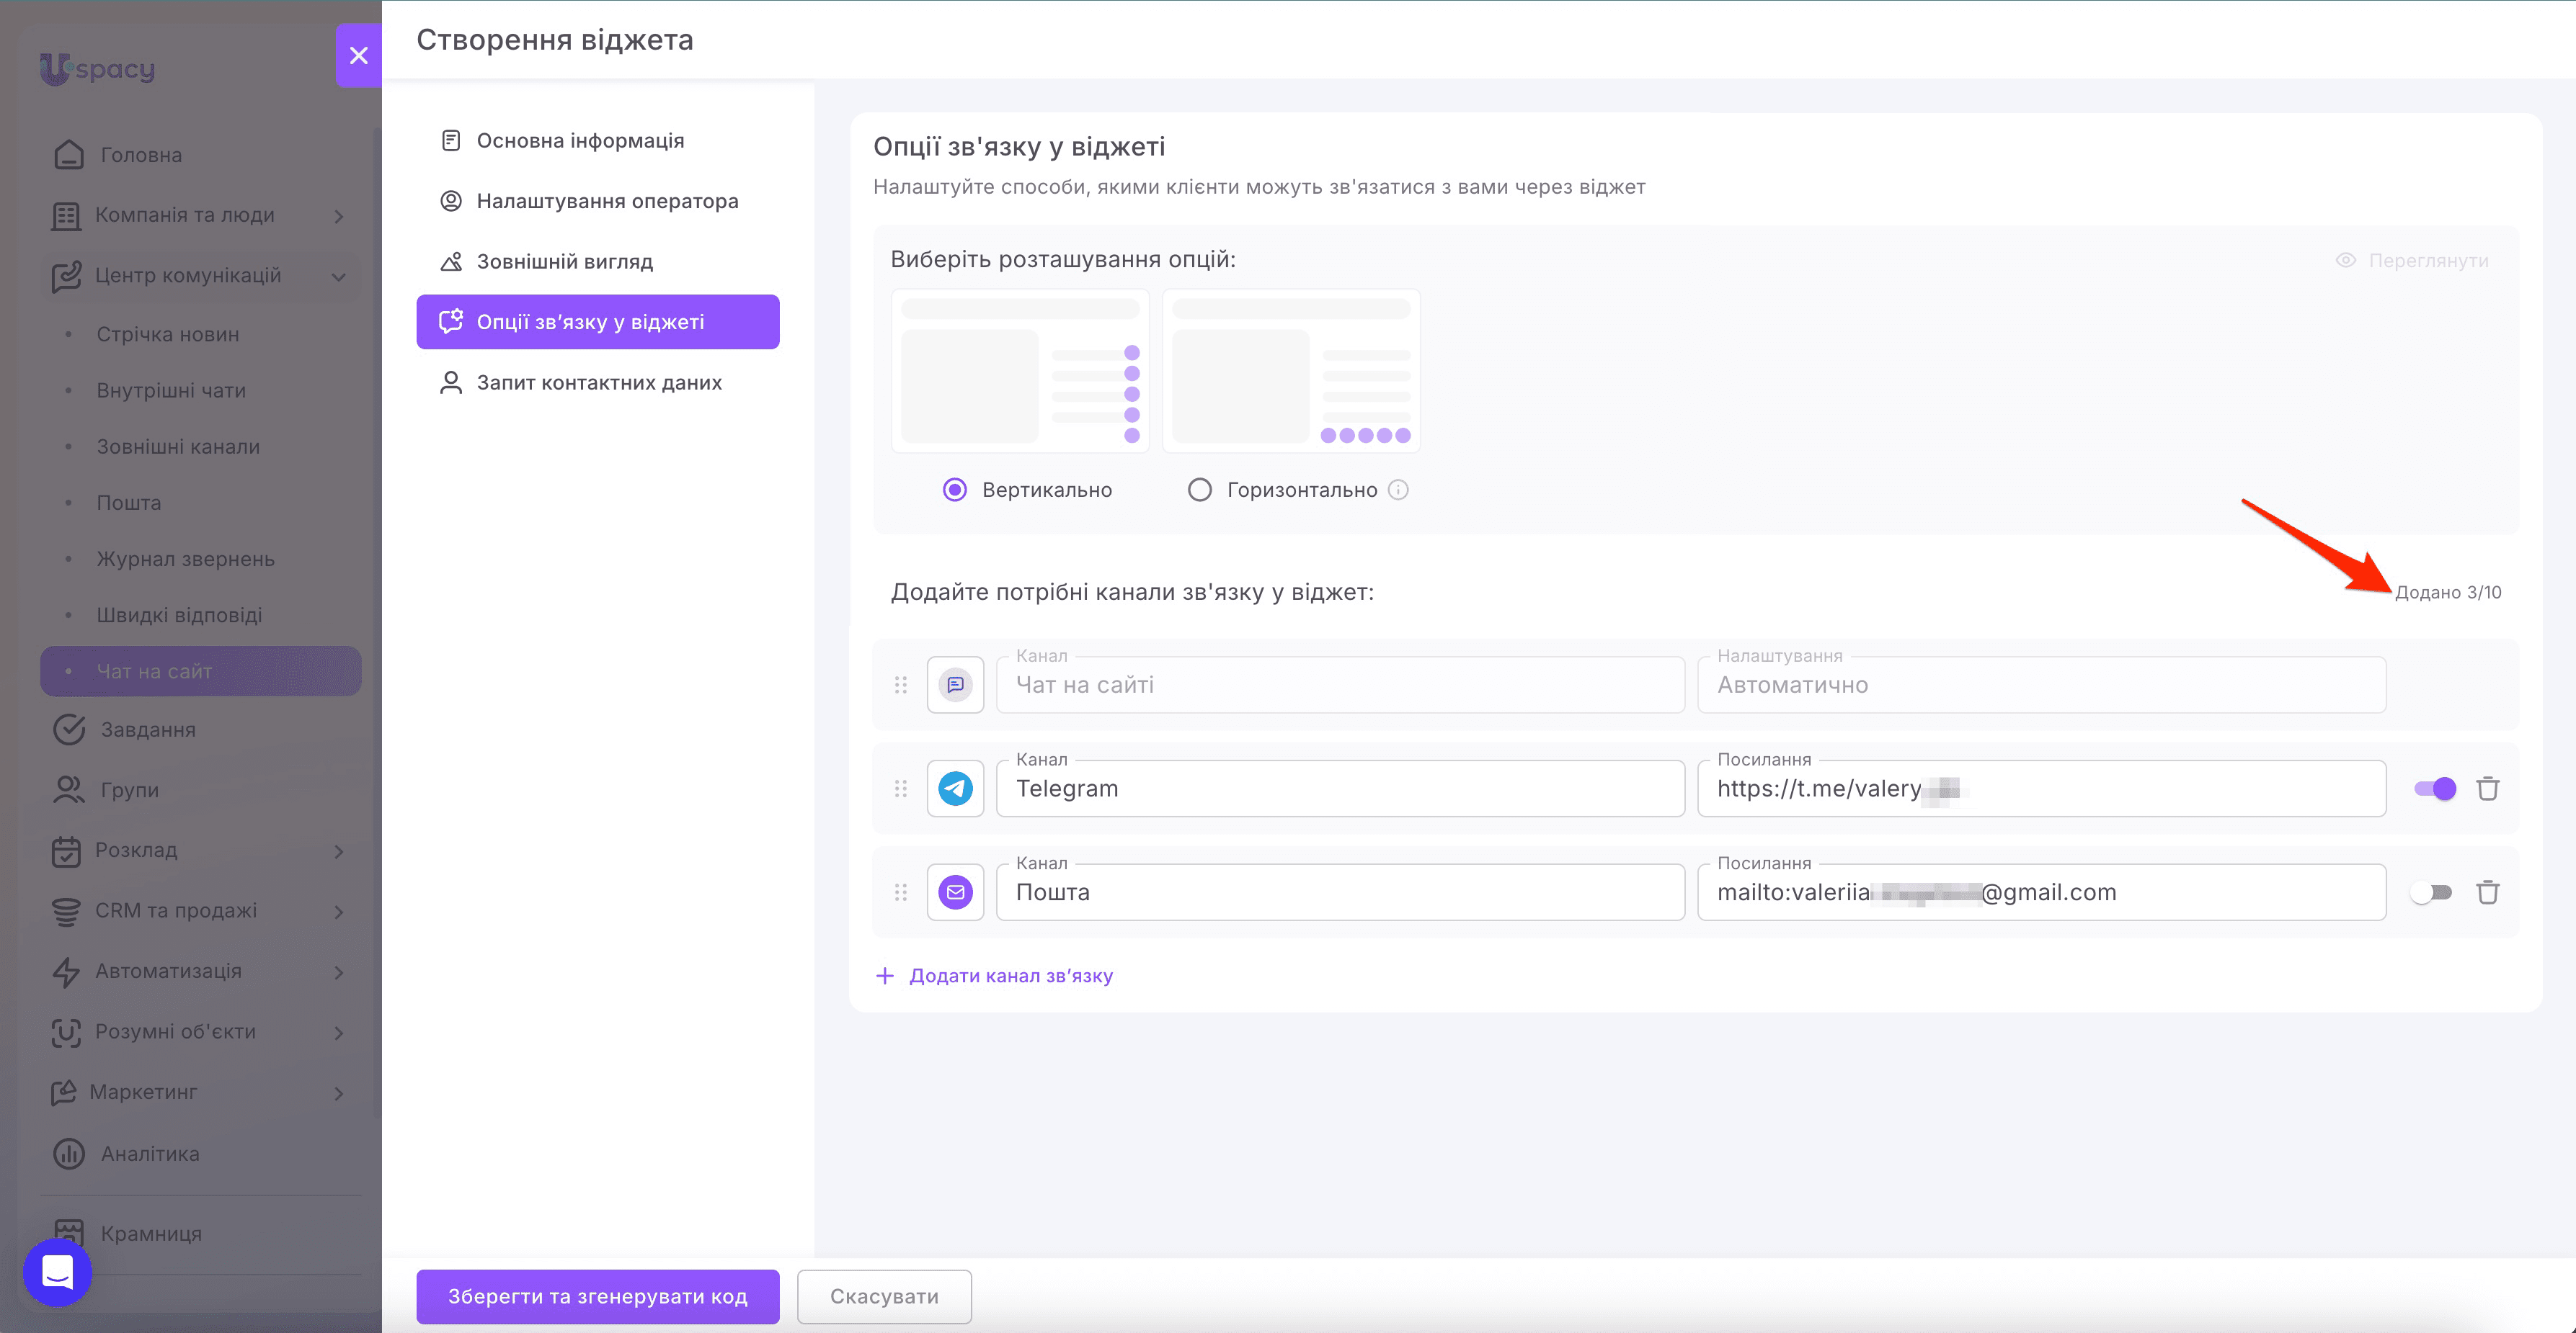2576x1333 pixels.
Task: Click the Uspacy logo
Action: coord(97,68)
